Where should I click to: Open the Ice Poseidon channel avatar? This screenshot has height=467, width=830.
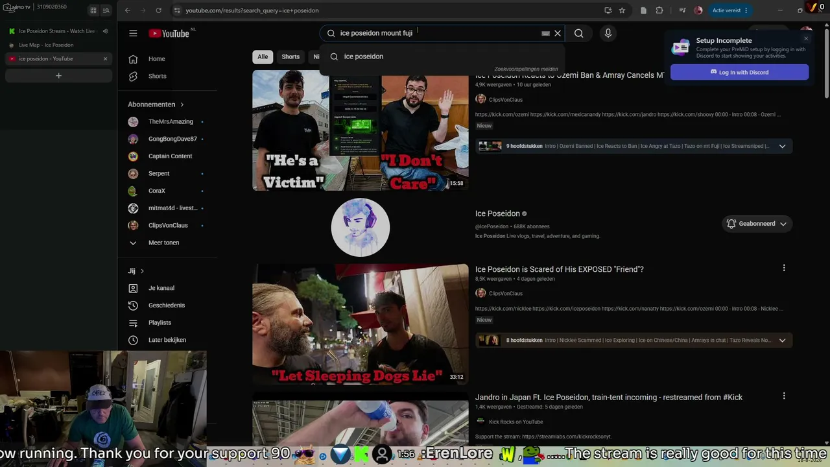pos(360,227)
